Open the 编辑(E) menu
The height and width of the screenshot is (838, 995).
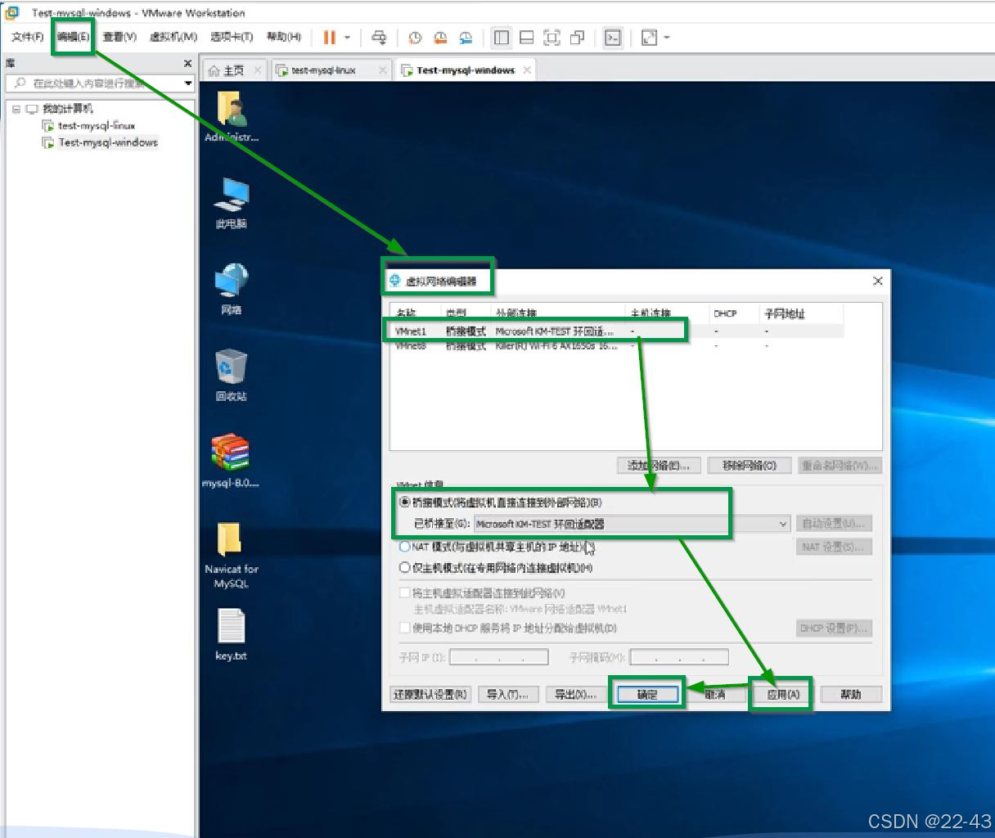73,37
